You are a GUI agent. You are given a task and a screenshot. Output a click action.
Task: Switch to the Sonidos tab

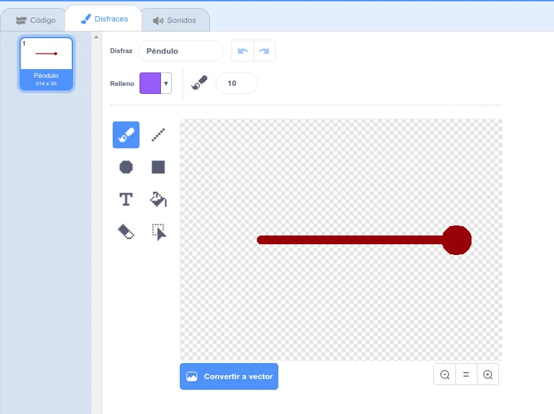[174, 20]
